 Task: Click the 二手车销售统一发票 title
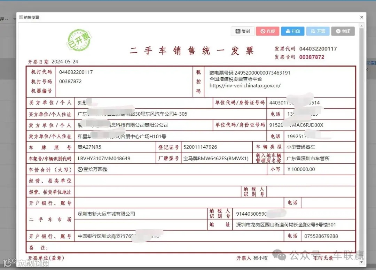pyautogui.click(x=191, y=51)
